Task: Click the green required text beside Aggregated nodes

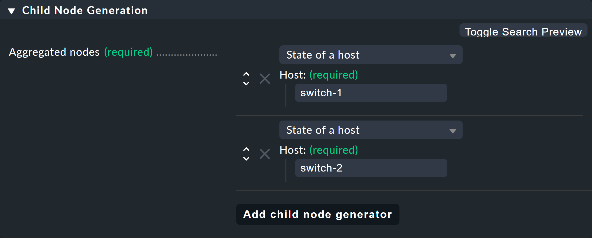Action: pyautogui.click(x=128, y=52)
